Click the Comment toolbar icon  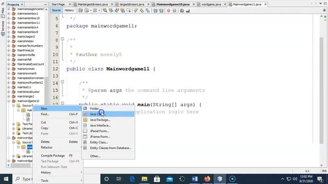182,10
